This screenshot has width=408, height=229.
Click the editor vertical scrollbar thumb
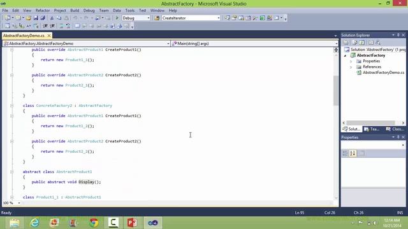[x=336, y=90]
